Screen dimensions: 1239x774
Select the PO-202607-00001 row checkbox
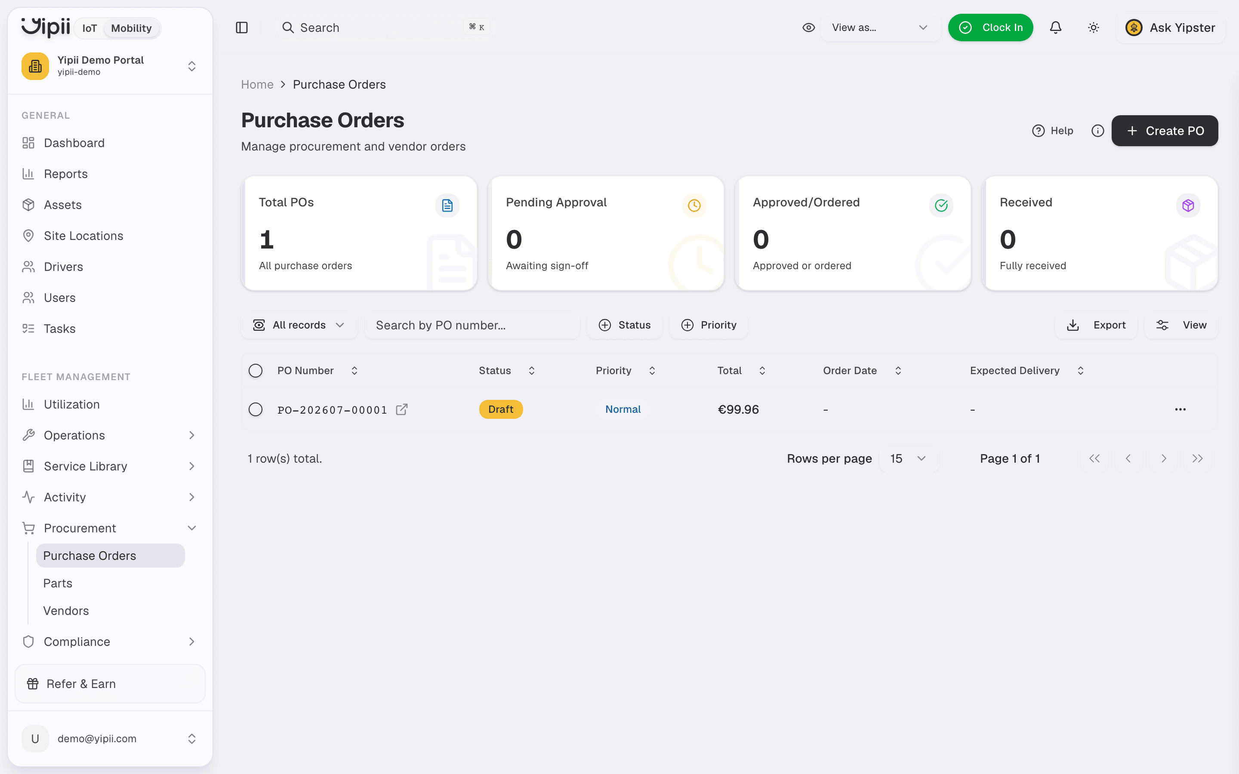[x=256, y=409]
